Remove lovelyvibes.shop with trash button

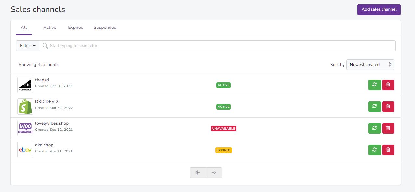[x=388, y=128]
